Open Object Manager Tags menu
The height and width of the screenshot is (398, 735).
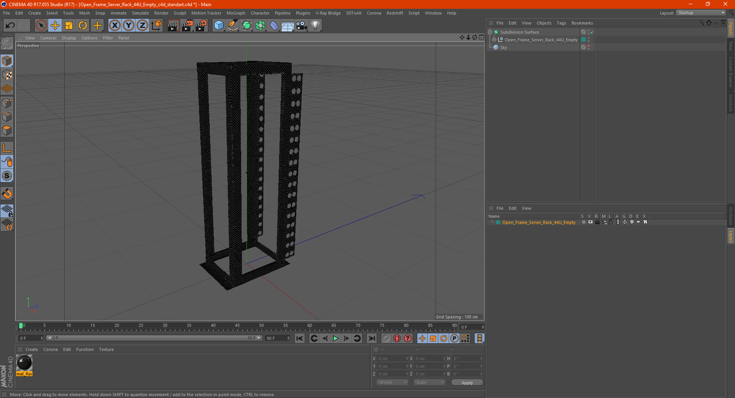[561, 23]
